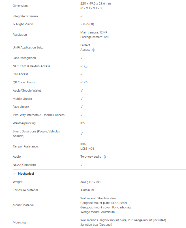
Task: Click the UniFi Application Suite label
Action: (28, 47)
